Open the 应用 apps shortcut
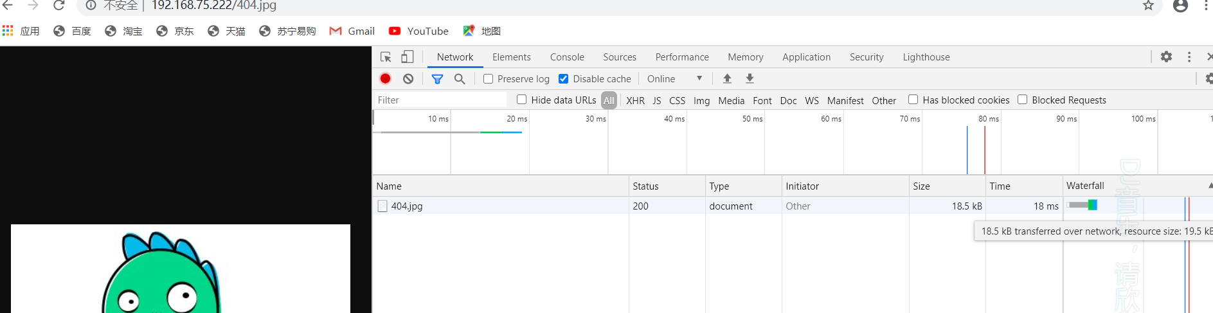 tap(21, 31)
